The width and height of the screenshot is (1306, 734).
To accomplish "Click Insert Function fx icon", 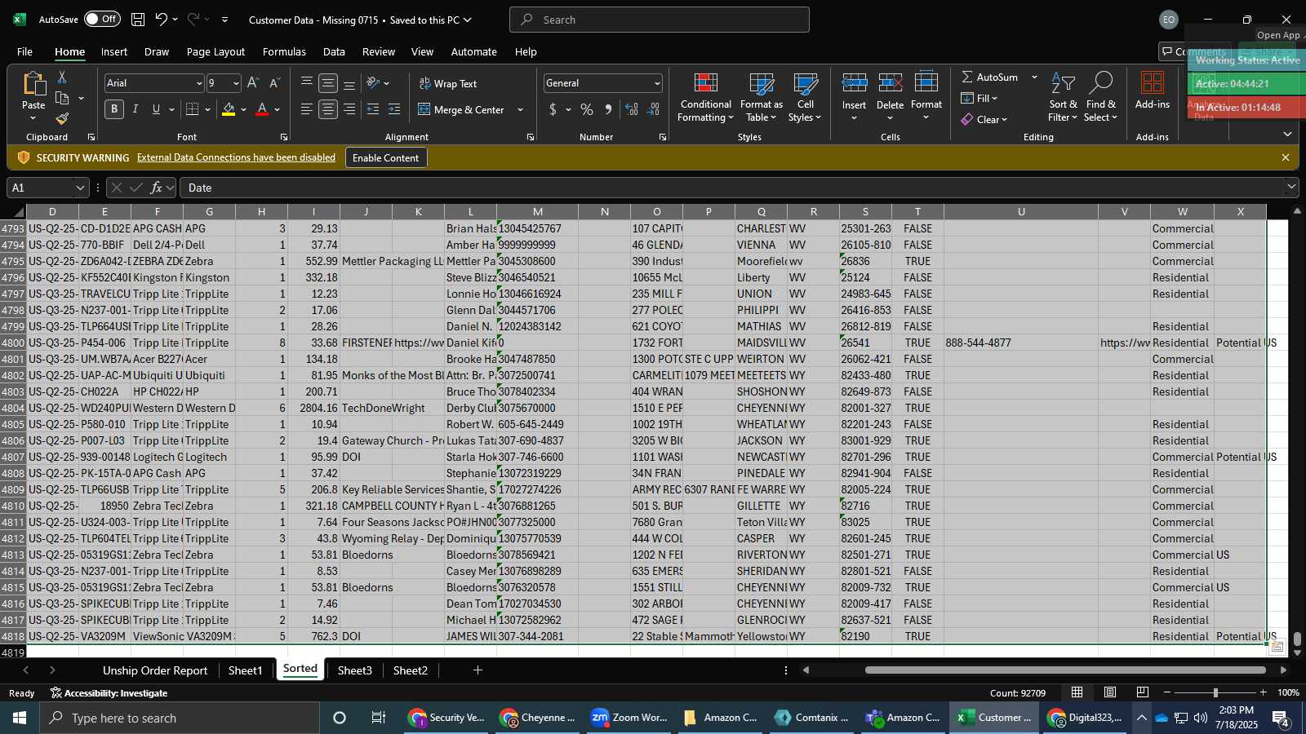I will (156, 188).
